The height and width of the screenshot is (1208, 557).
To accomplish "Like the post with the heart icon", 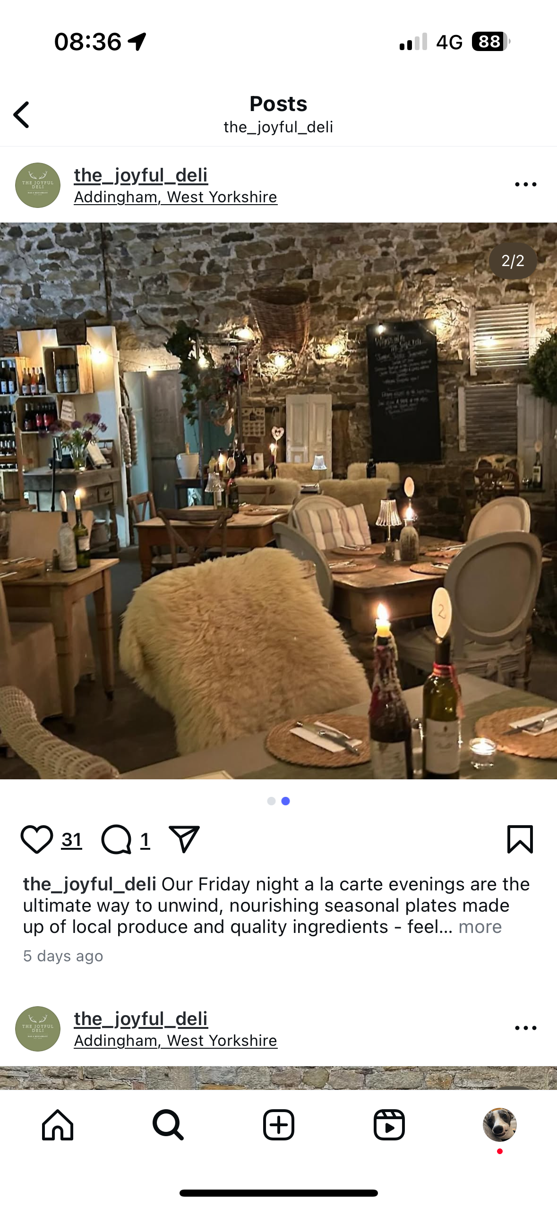I will click(36, 839).
